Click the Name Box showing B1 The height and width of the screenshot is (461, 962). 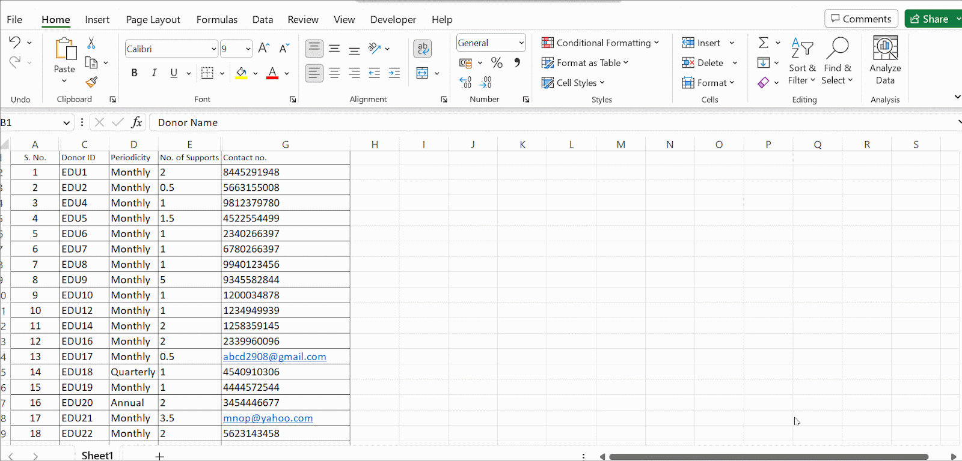[x=30, y=122]
